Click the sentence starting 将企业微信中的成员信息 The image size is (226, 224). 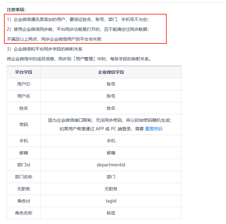click(79, 59)
